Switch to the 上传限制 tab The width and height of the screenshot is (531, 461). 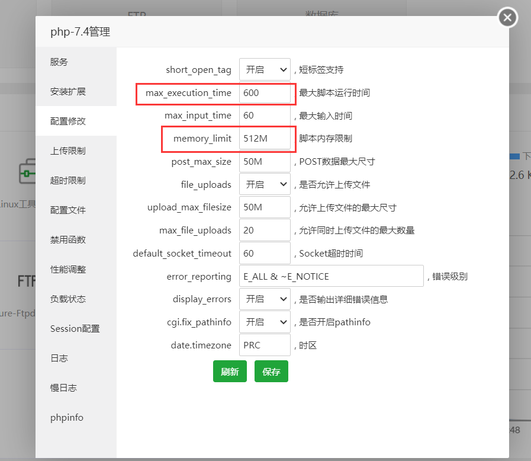(x=68, y=151)
